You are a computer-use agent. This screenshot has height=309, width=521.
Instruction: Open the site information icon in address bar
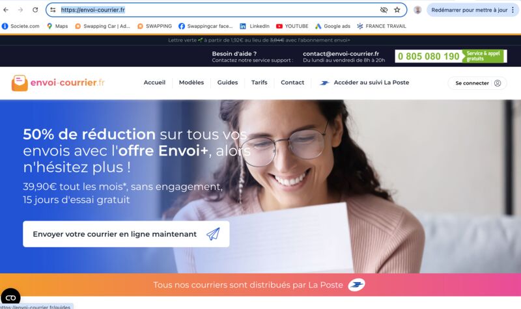pyautogui.click(x=53, y=10)
